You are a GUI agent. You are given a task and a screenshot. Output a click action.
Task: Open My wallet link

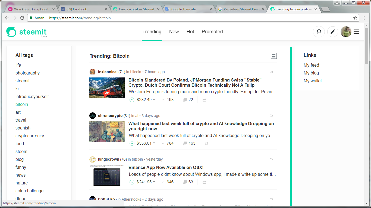click(x=313, y=81)
